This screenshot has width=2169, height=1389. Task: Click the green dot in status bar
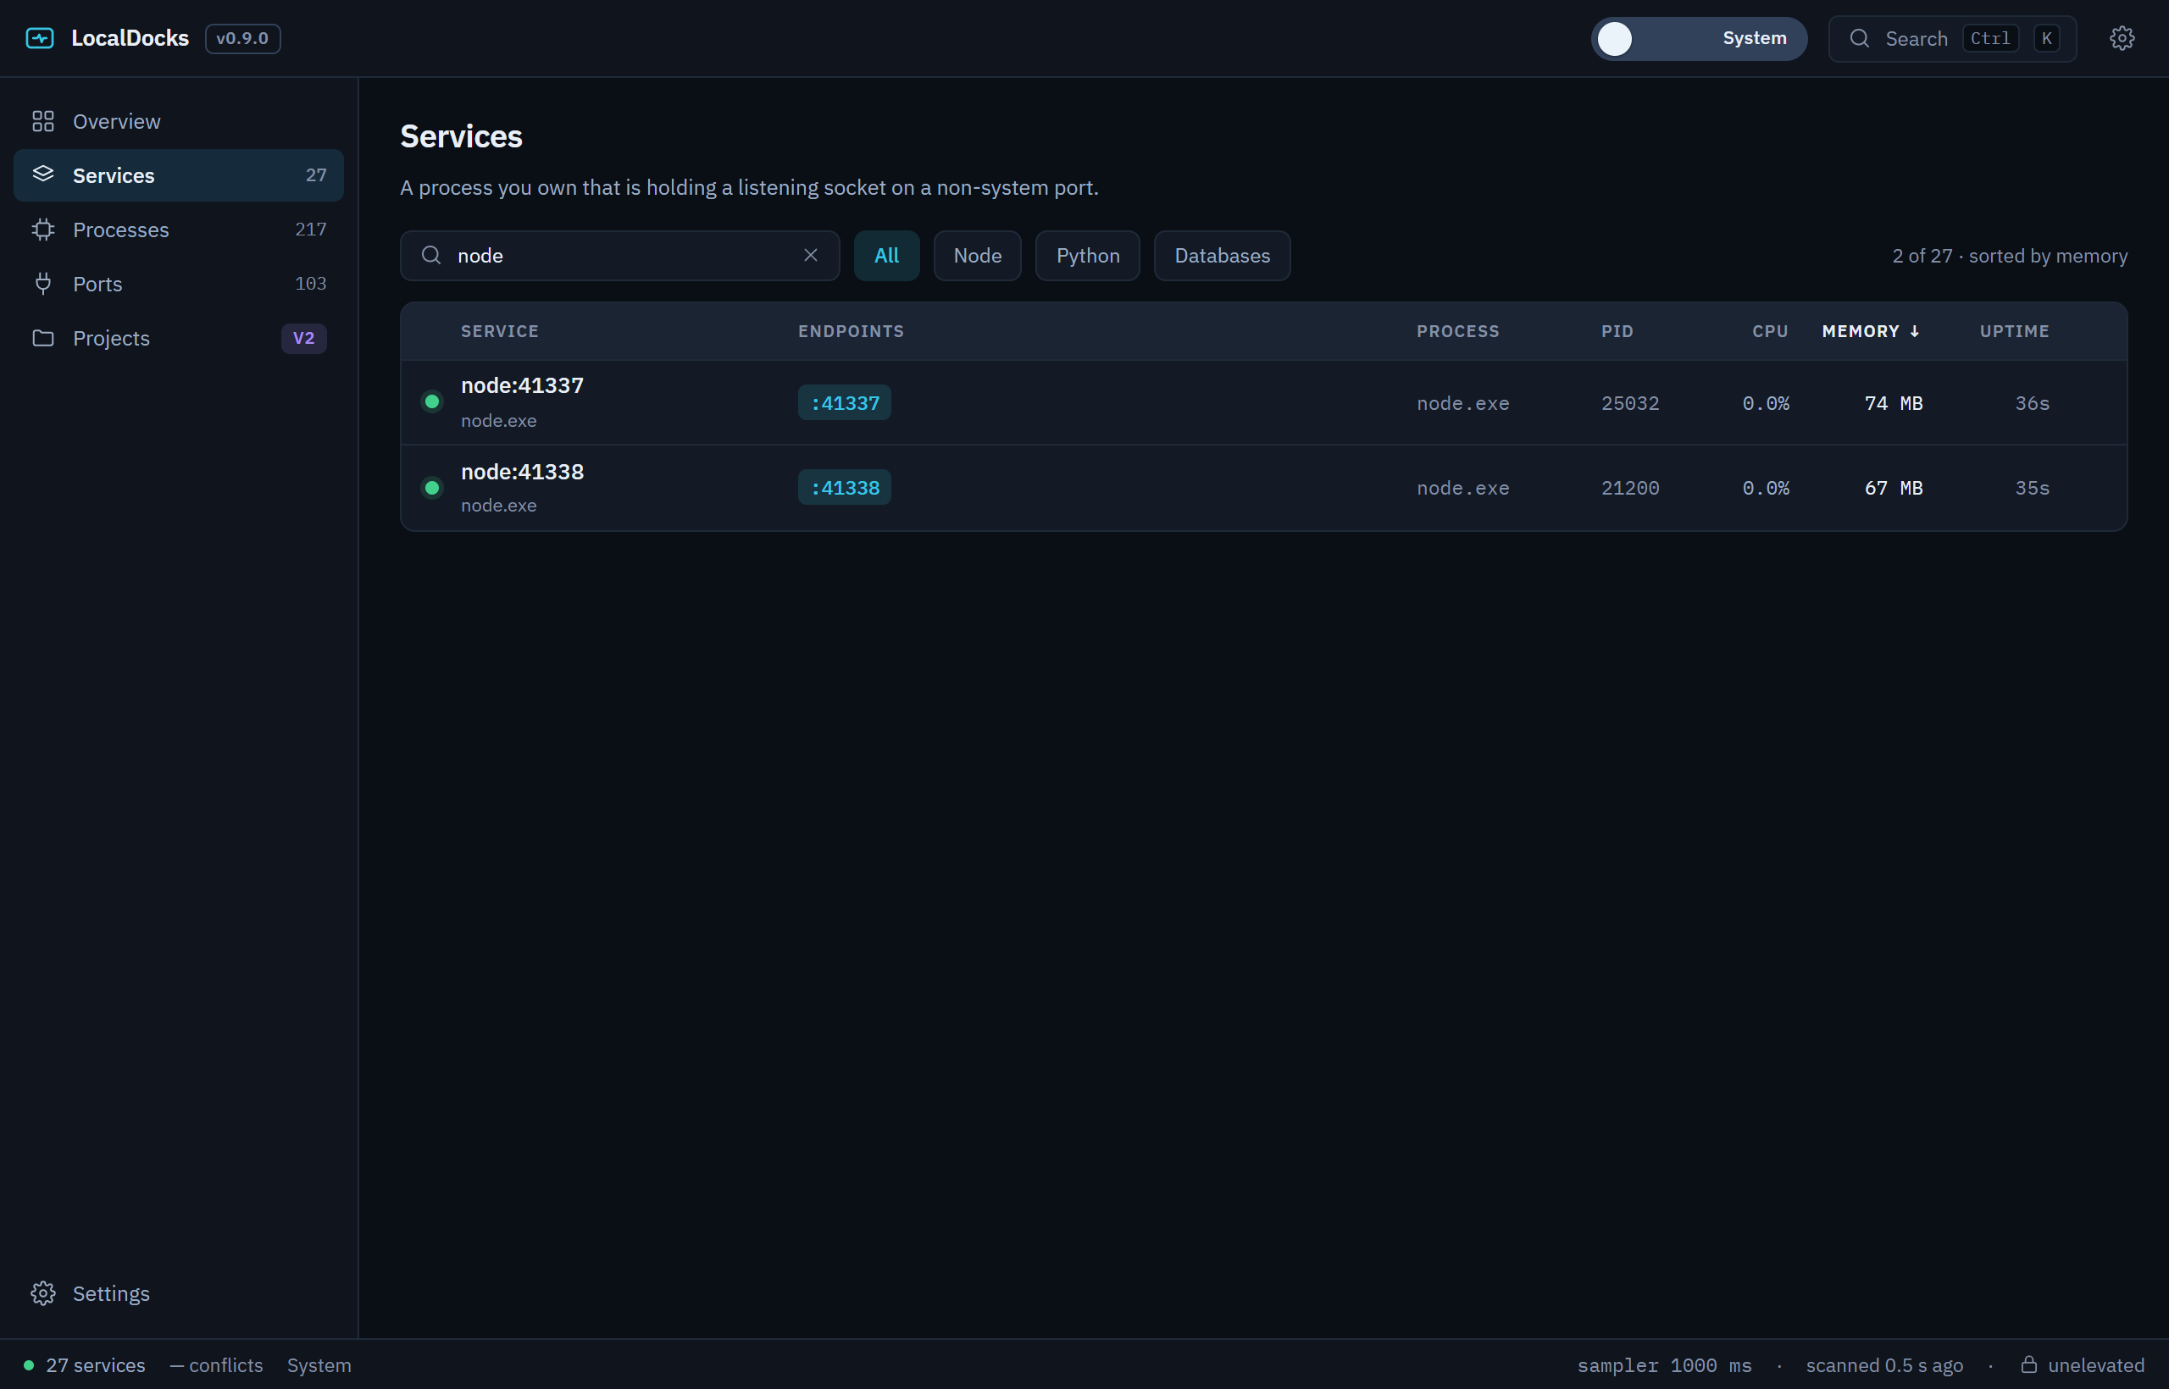[29, 1364]
